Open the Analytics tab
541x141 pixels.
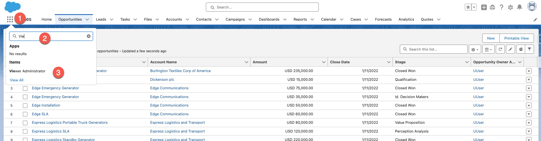pos(406,19)
